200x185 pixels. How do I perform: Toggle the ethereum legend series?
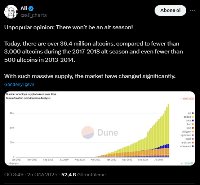point(187,146)
